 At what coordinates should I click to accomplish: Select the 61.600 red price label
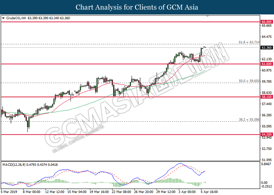click(267, 64)
